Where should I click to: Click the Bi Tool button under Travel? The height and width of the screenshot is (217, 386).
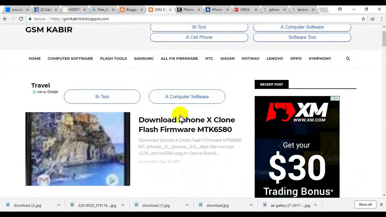(102, 97)
